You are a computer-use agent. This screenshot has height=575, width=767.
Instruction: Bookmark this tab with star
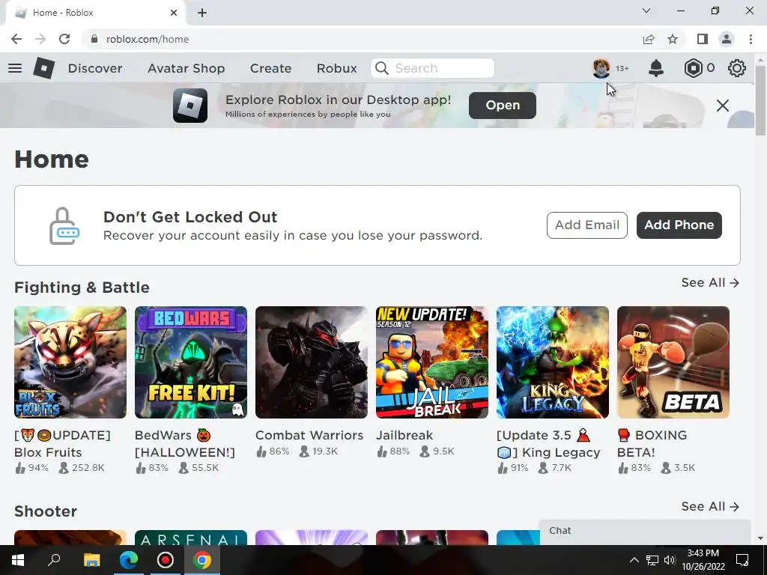tap(673, 39)
